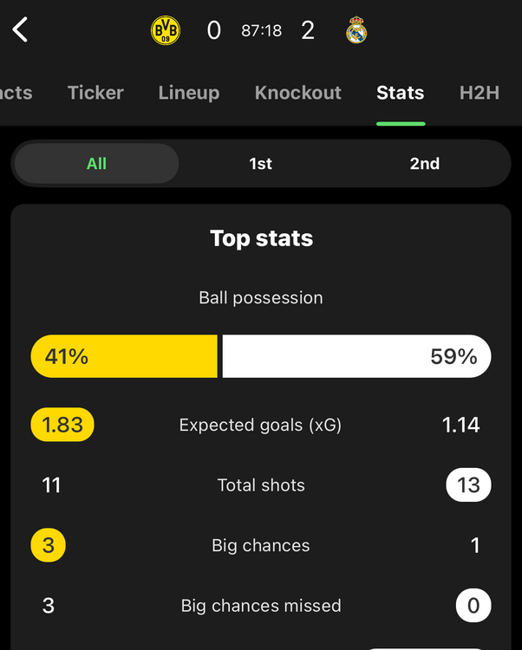Tap the 13 total shots badge
Image resolution: width=522 pixels, height=650 pixels.
click(x=468, y=485)
